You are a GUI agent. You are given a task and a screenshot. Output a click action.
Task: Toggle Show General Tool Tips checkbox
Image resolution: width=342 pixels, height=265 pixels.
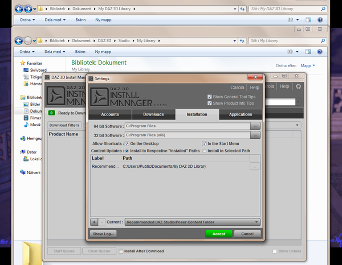coord(210,97)
